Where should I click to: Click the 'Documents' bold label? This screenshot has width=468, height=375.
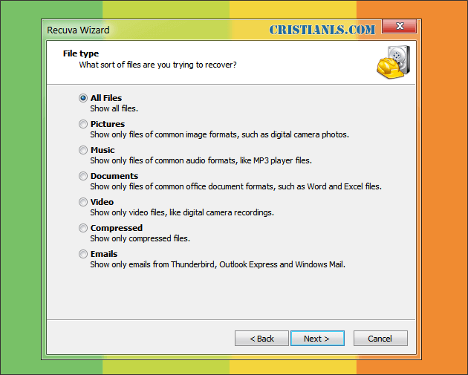point(114,176)
